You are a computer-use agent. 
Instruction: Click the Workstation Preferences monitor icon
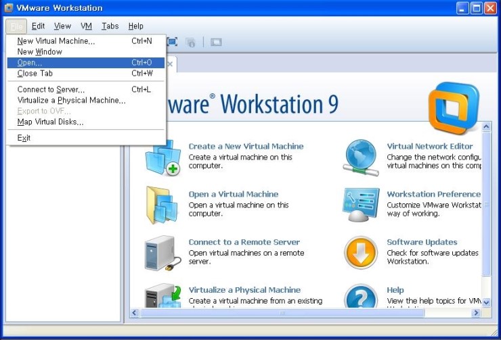pos(361,205)
